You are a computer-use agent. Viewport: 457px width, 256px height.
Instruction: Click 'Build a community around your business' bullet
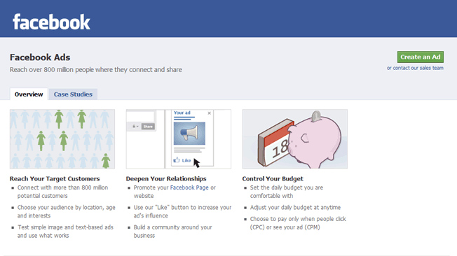point(173,232)
